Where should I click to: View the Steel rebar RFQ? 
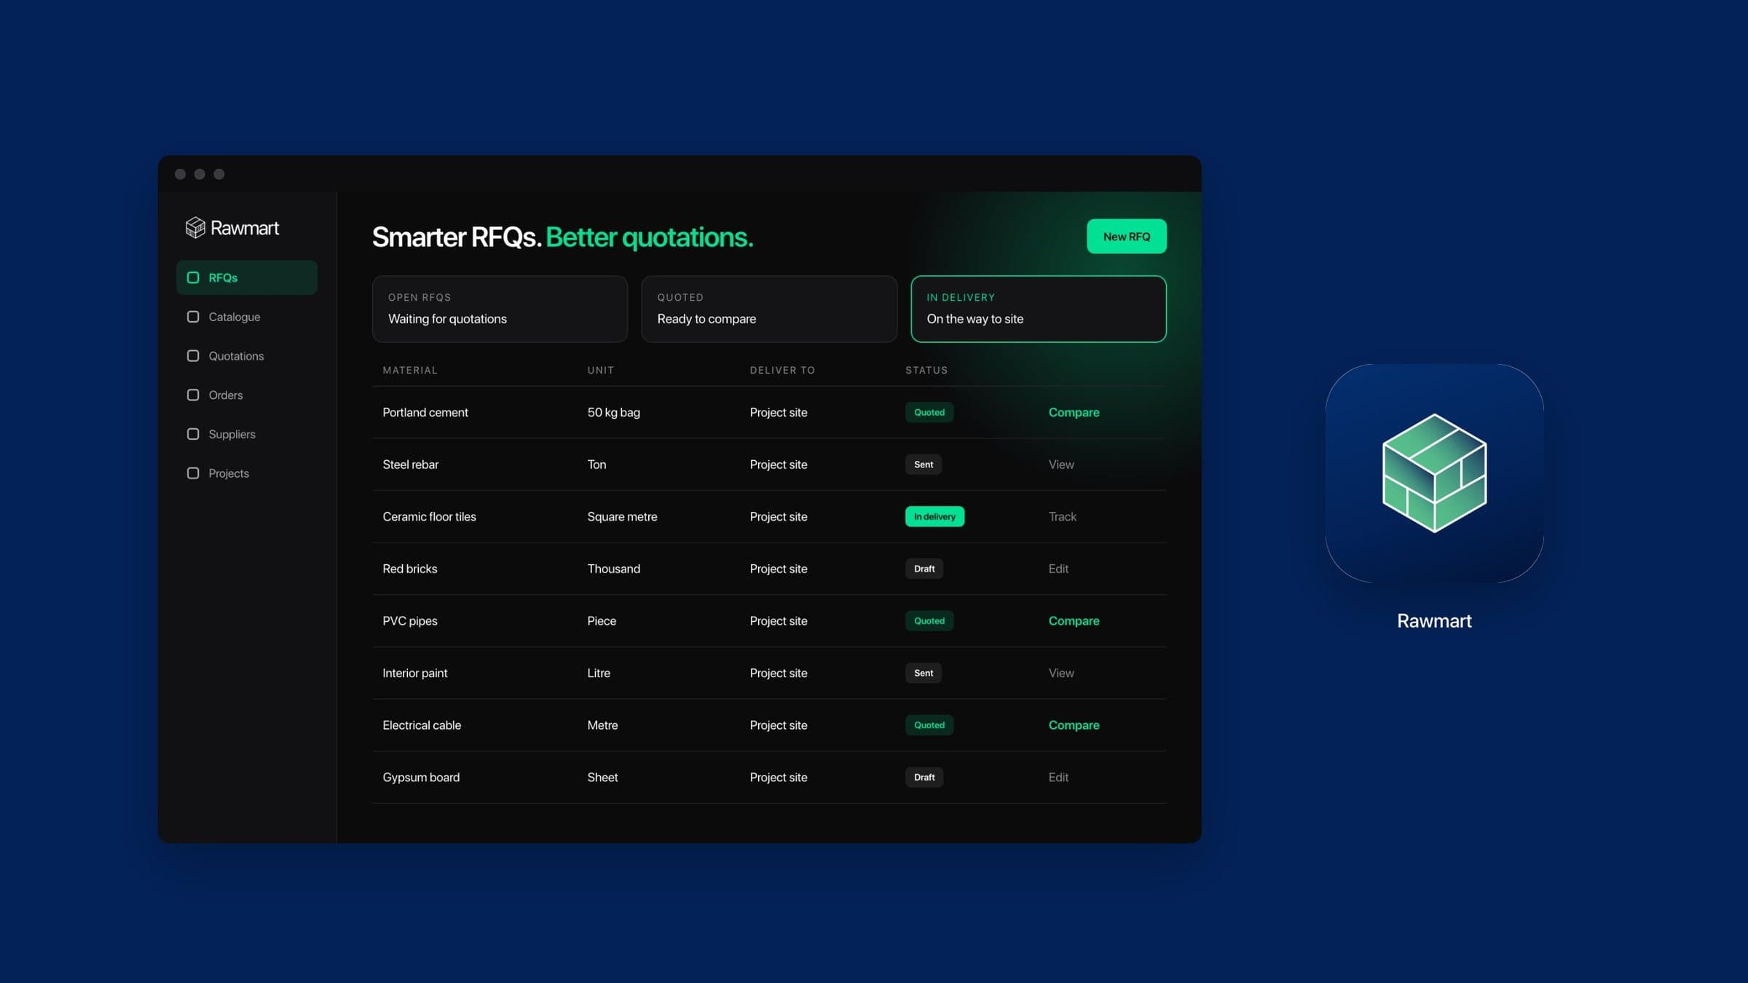tap(1061, 465)
